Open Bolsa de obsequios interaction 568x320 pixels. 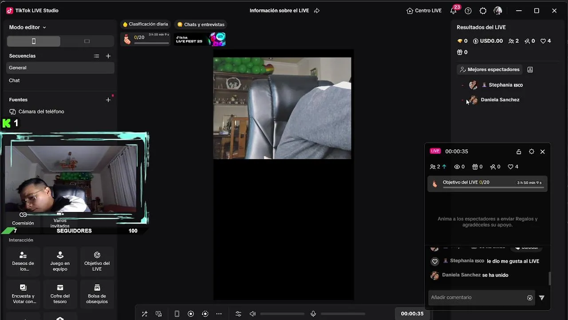coord(97,294)
